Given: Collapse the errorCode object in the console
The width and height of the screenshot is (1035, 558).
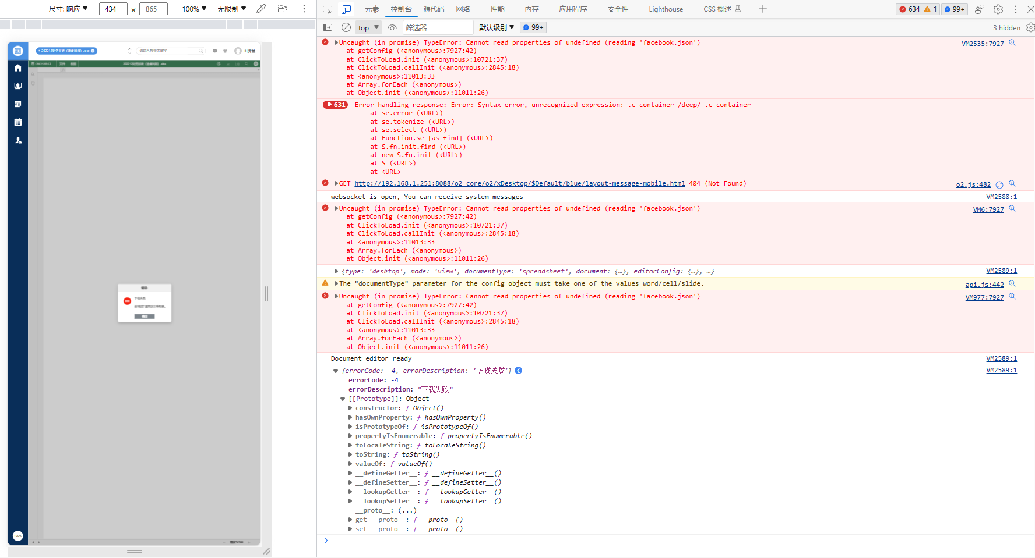Looking at the screenshot, I should [336, 371].
